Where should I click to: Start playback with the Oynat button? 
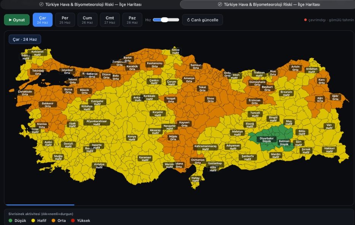click(x=17, y=20)
